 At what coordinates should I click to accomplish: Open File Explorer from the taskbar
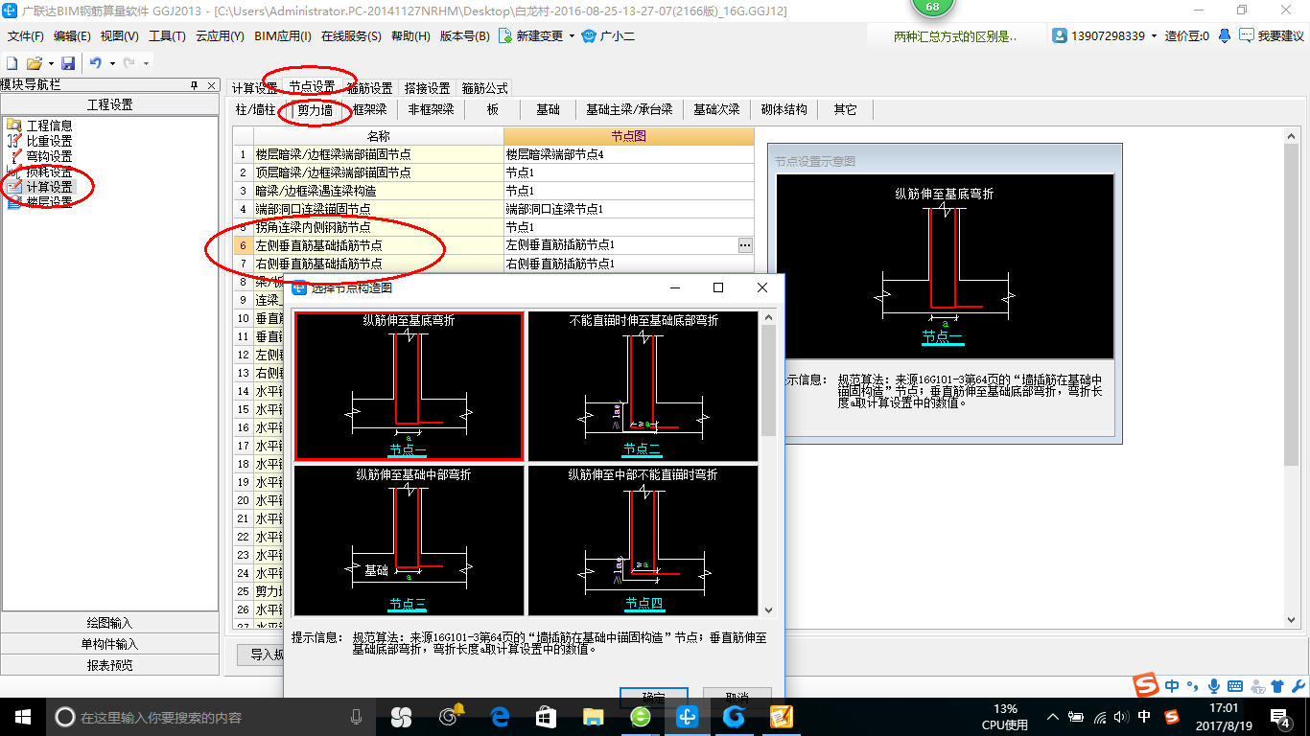coord(593,716)
